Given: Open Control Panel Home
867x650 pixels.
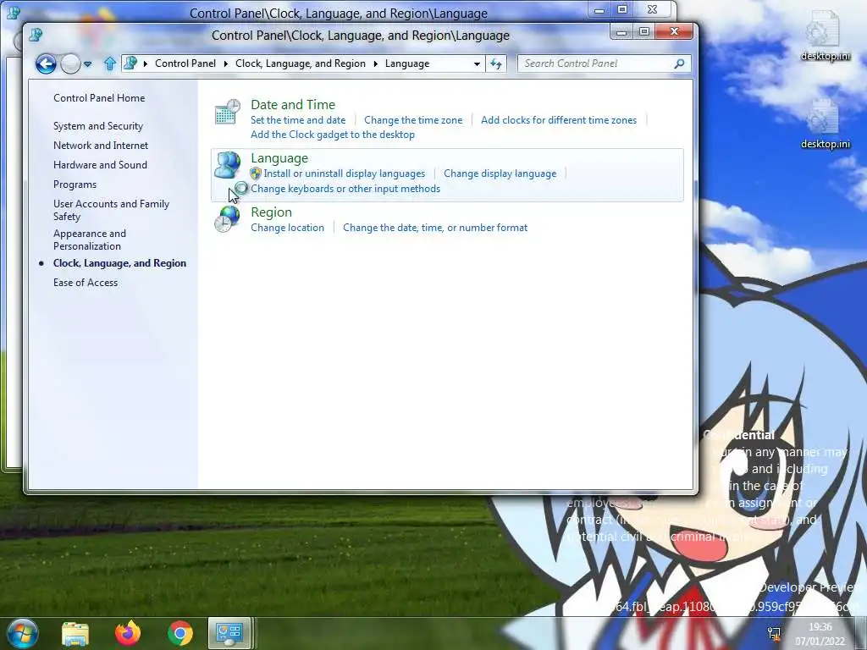Looking at the screenshot, I should point(99,98).
